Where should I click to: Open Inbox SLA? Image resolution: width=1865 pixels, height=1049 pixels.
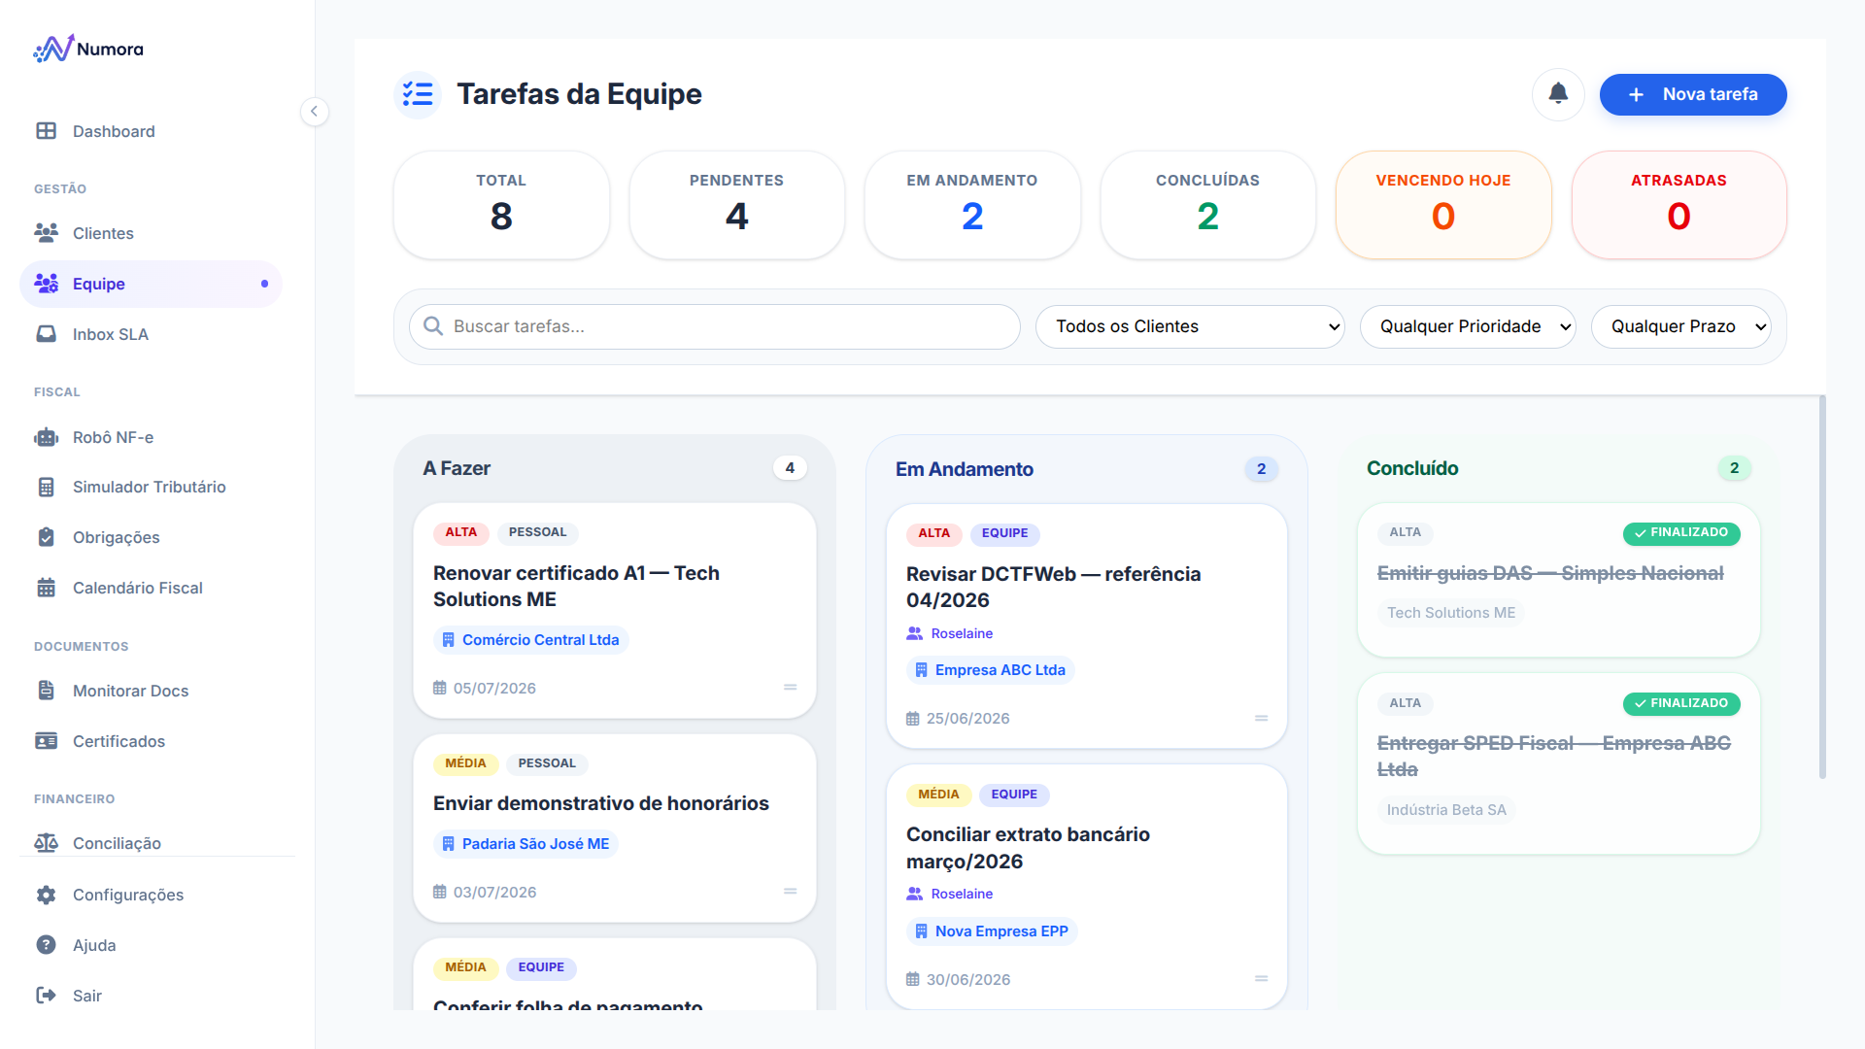pos(151,334)
